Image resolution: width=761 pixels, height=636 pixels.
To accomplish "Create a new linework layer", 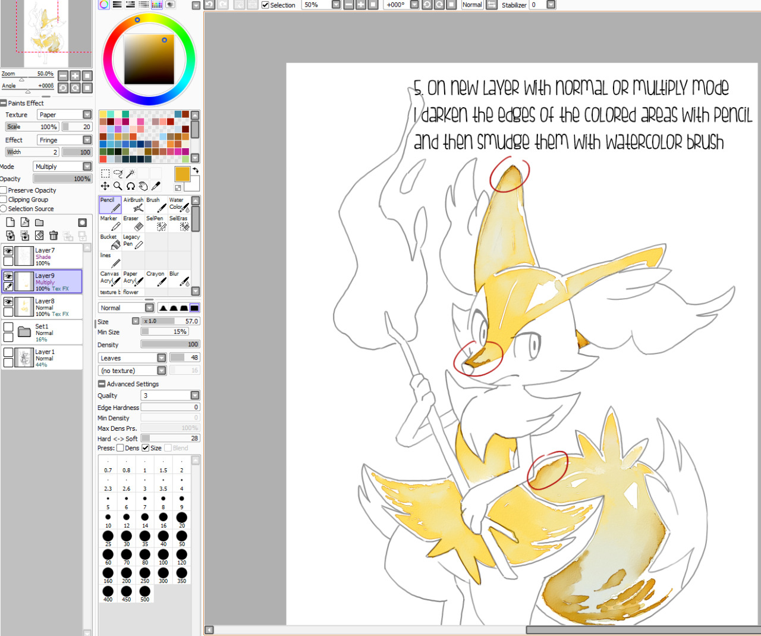I will (x=24, y=223).
